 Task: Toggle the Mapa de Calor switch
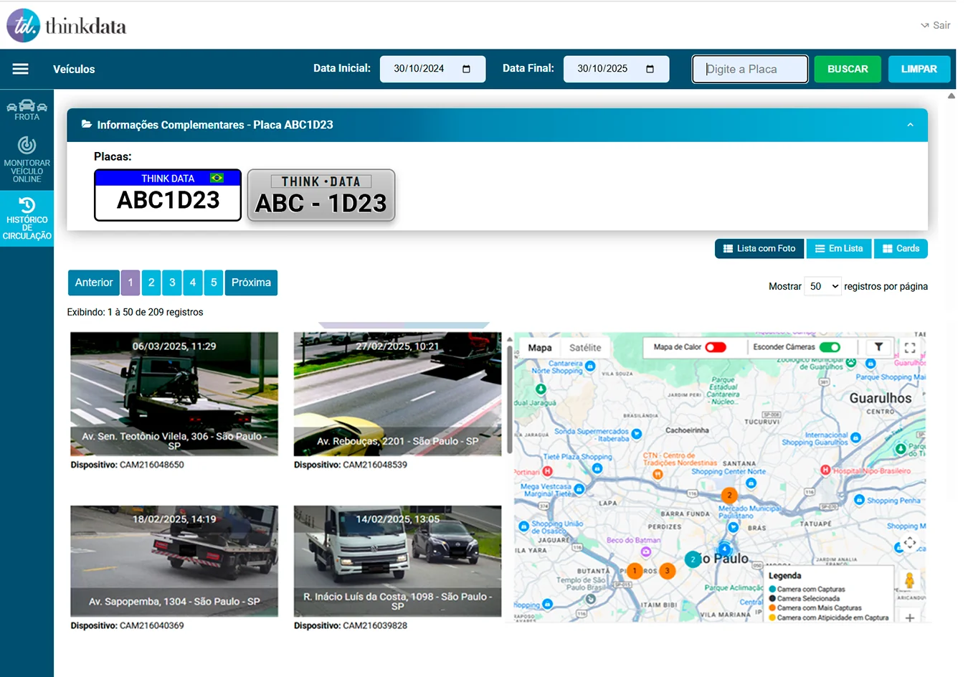tap(716, 347)
